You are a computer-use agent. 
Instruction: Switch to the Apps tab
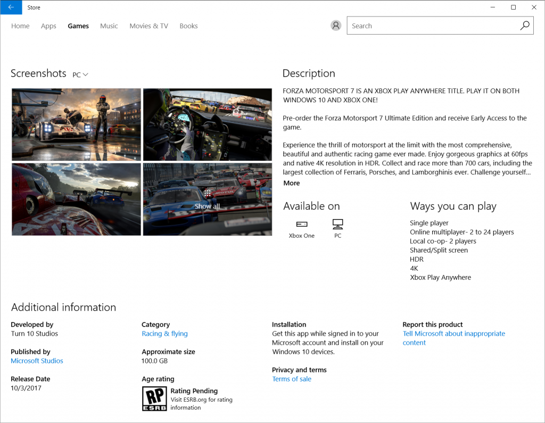[48, 26]
